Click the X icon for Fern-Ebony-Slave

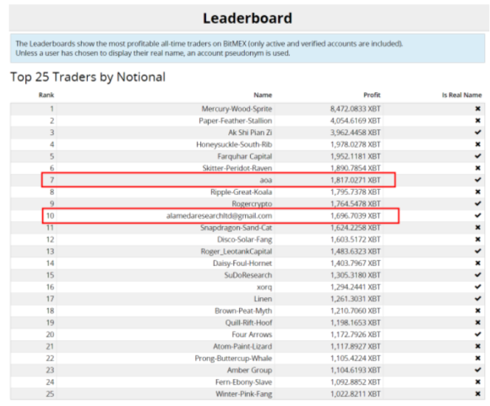tap(478, 382)
